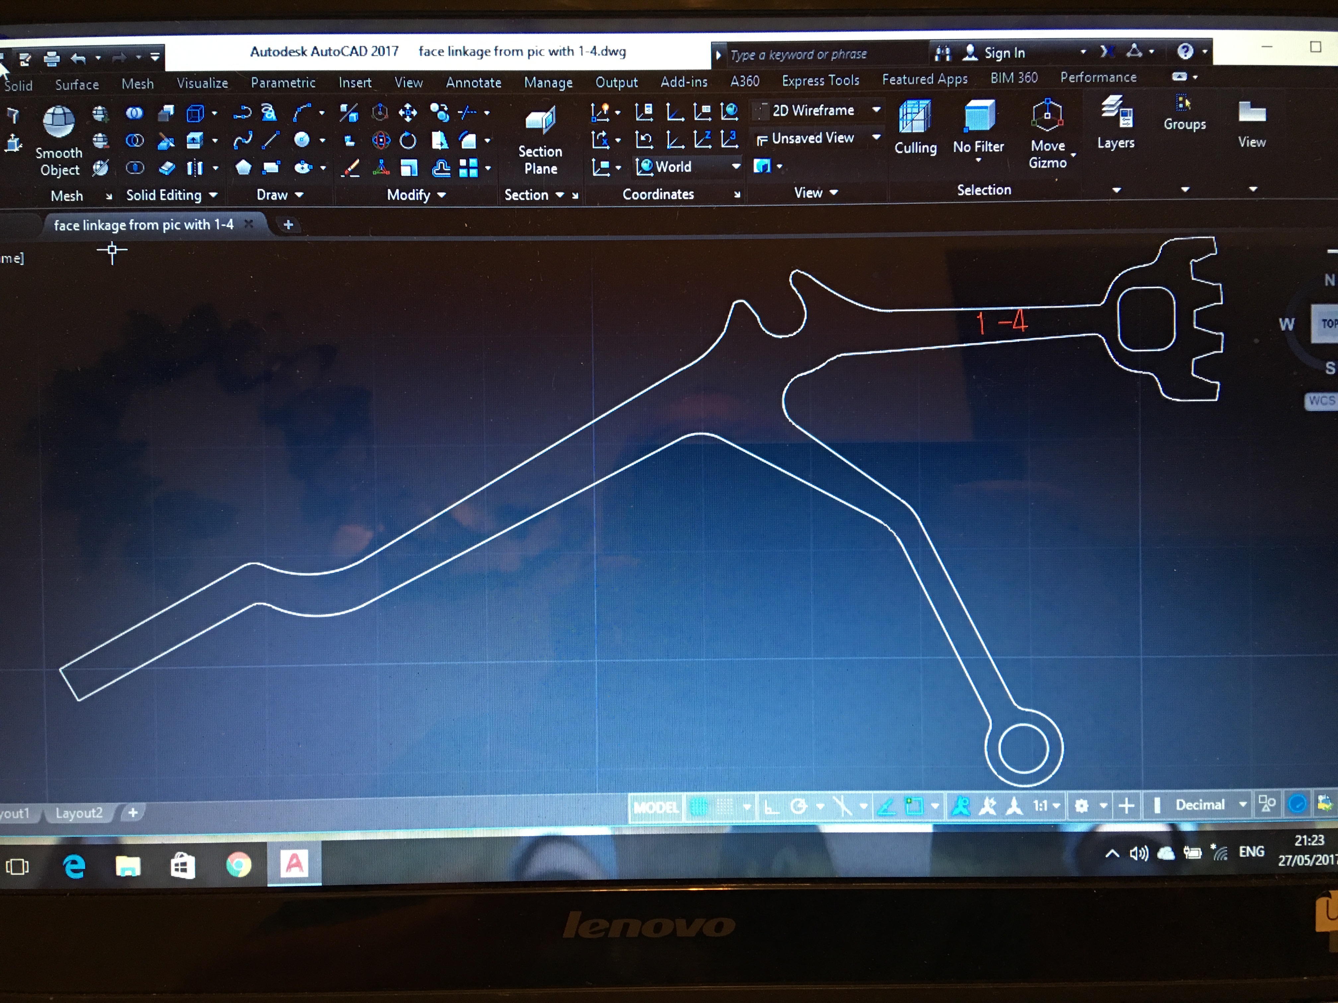Open the 1:1 annotation scale dropdown
Screen dimensions: 1338x1003
click(x=1046, y=805)
